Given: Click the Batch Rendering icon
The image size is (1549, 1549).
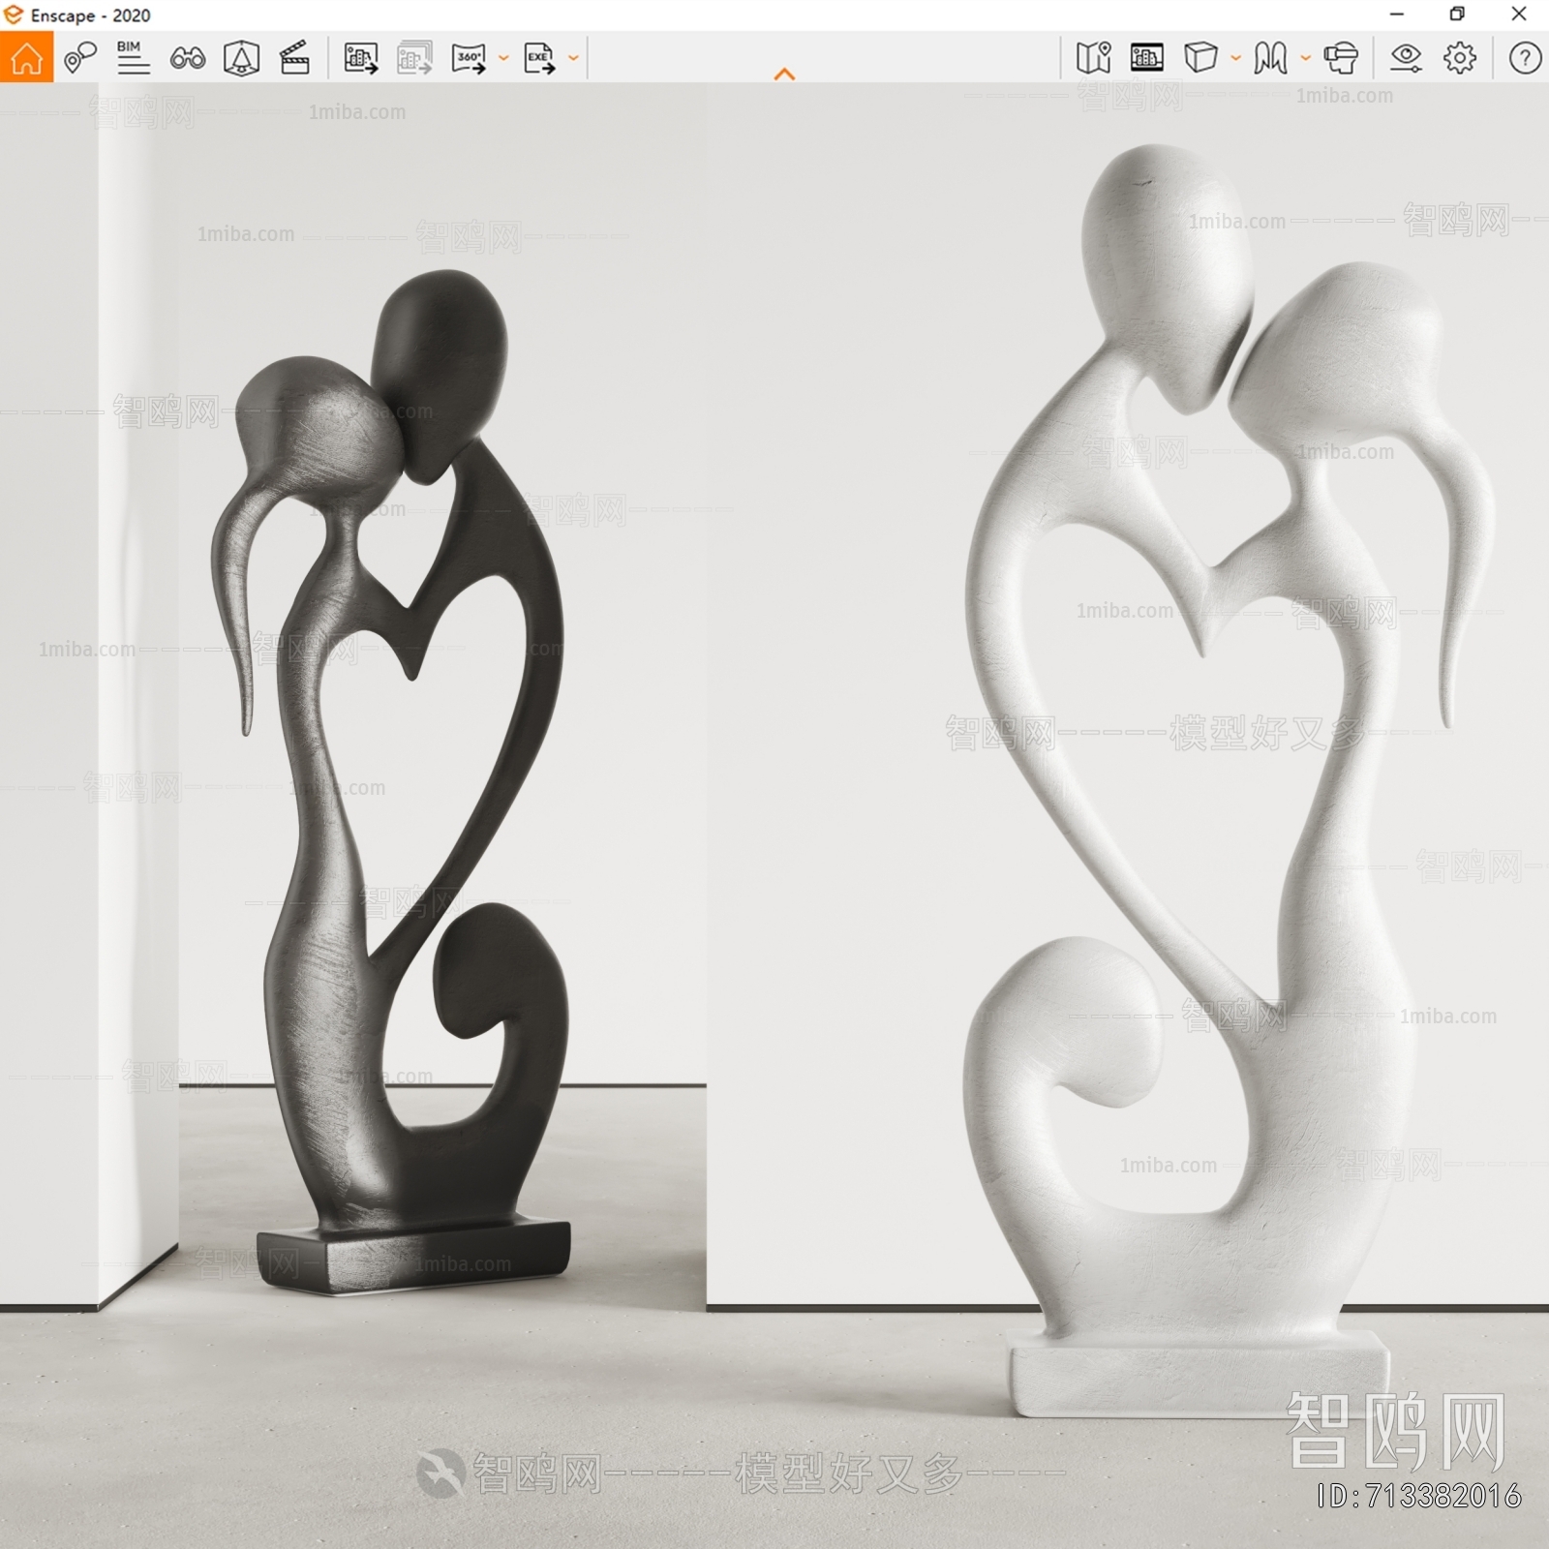Looking at the screenshot, I should 414,58.
